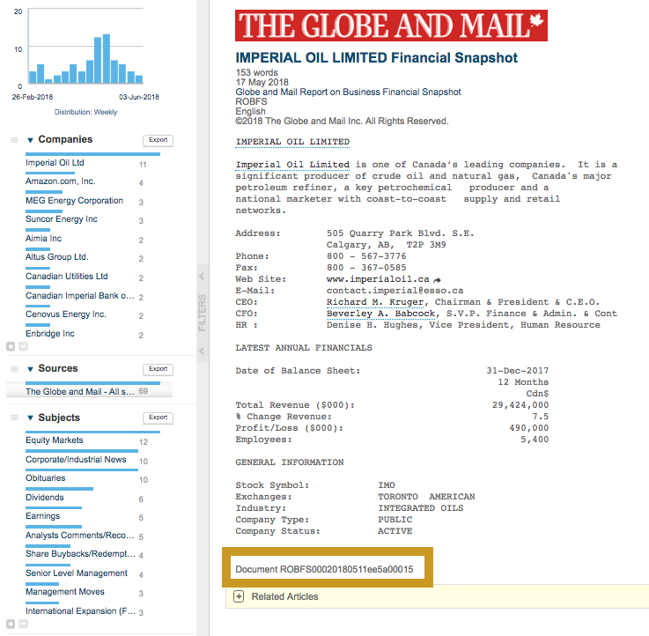Collapse the Sources section triangle
The width and height of the screenshot is (649, 636).
coord(30,369)
